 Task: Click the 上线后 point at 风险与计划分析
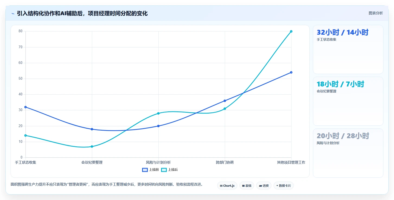pyautogui.click(x=158, y=113)
